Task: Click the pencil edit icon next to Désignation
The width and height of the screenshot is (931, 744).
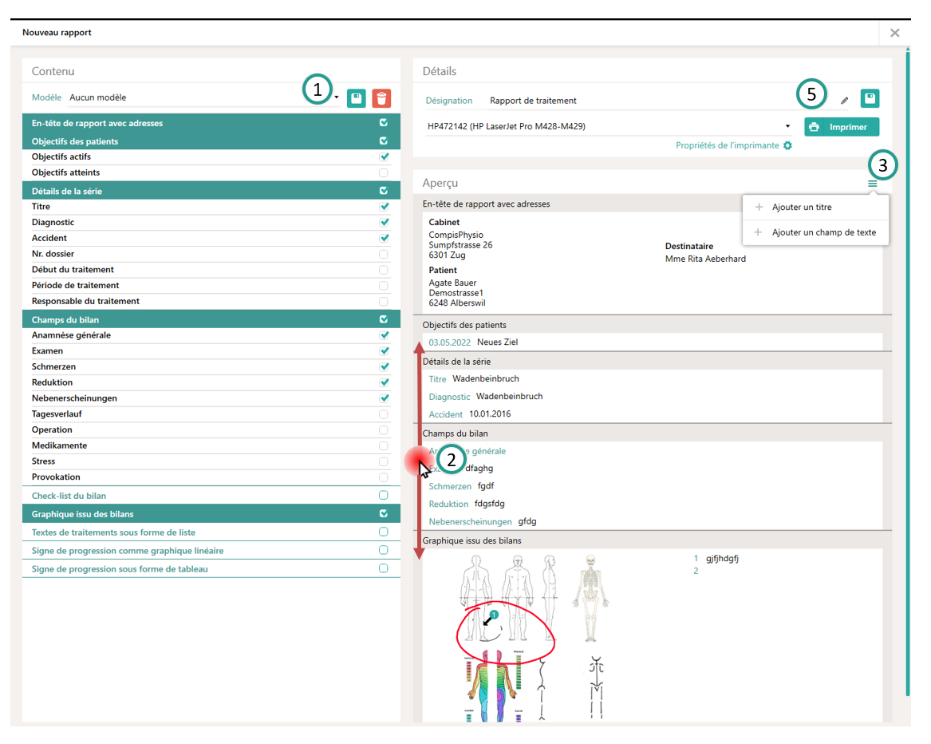Action: coord(845,101)
